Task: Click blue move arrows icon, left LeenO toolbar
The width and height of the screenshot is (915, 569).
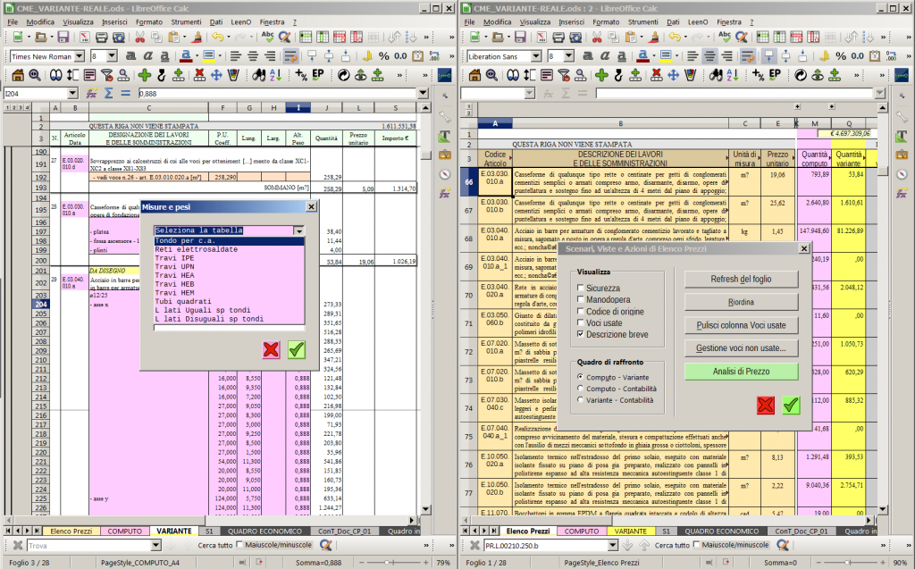Action: tap(216, 75)
